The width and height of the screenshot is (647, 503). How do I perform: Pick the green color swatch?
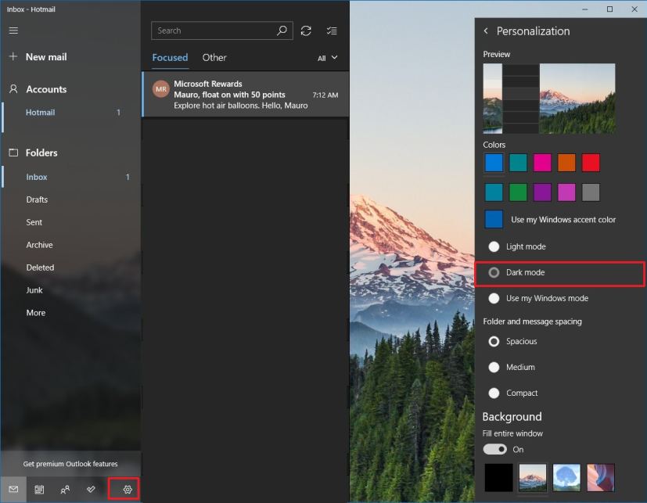point(518,192)
